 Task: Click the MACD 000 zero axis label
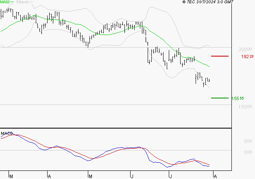point(248,152)
